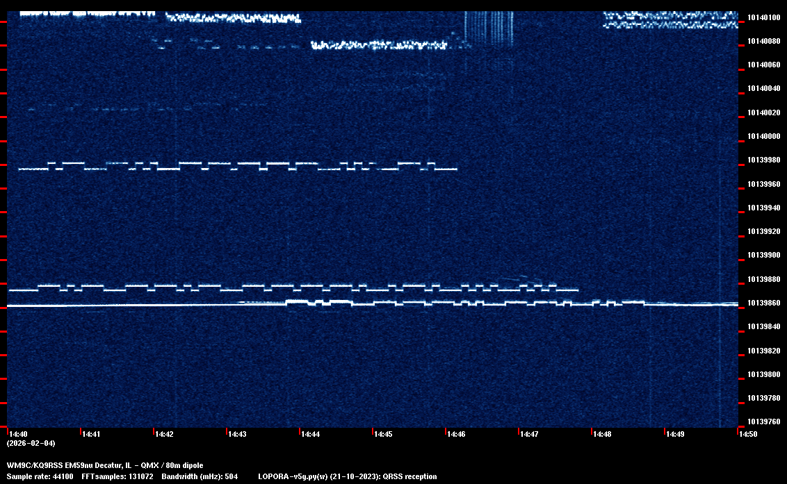787x484 pixels.
Task: Click frequency label 10140060
Action: [764, 65]
